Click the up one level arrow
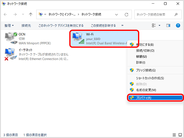The image size is (184, 138). click(x=30, y=14)
